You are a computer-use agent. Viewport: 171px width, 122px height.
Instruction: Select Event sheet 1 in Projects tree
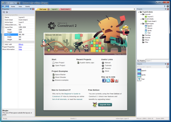click(x=150, y=21)
